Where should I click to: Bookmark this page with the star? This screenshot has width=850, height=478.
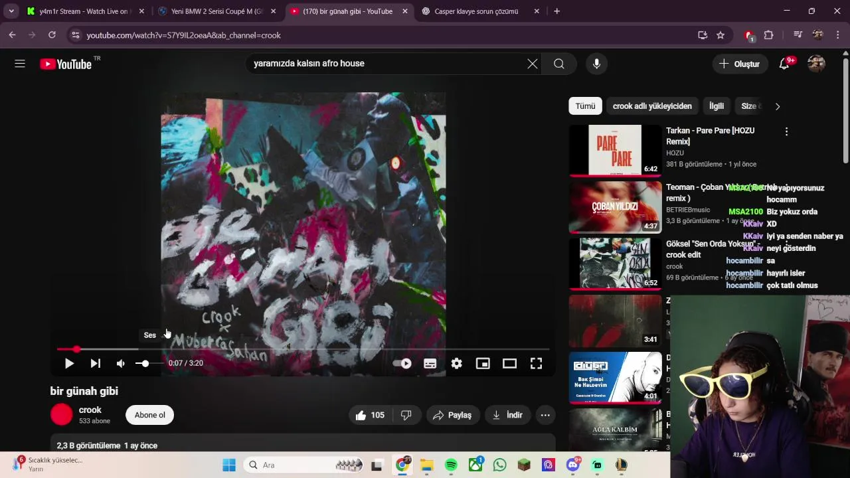click(x=721, y=35)
